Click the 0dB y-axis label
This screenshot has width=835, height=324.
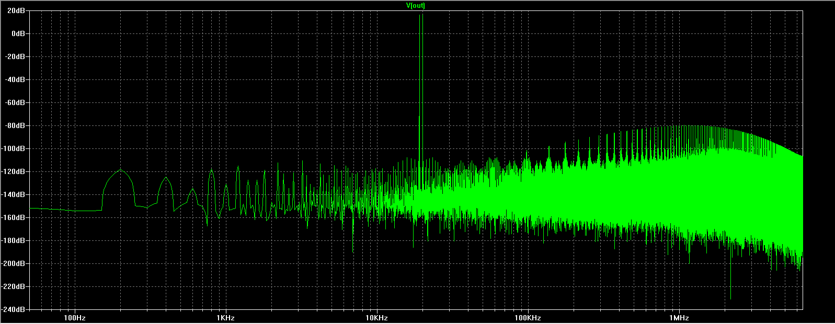[19, 33]
